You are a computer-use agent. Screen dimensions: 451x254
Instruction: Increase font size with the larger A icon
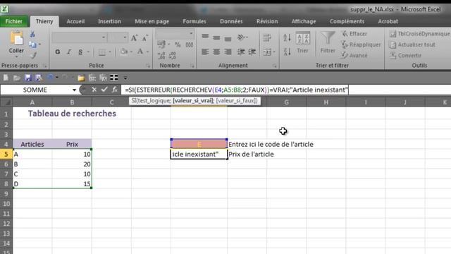(x=134, y=37)
